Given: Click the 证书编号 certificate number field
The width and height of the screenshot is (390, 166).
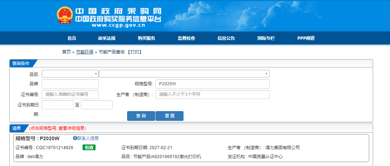Looking at the screenshot, I should click(70, 94).
